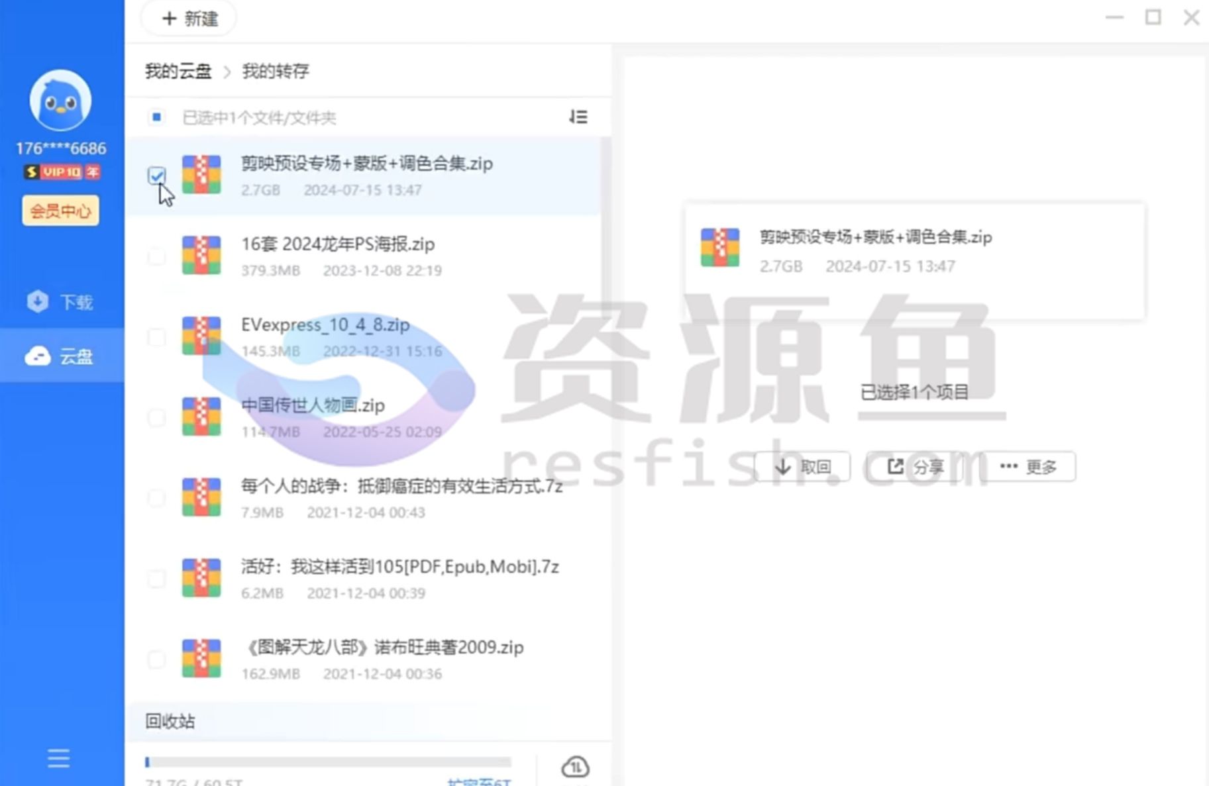Viewport: 1209px width, 786px height.
Task: Click the cloud transfer icon at bottom
Action: [x=575, y=767]
